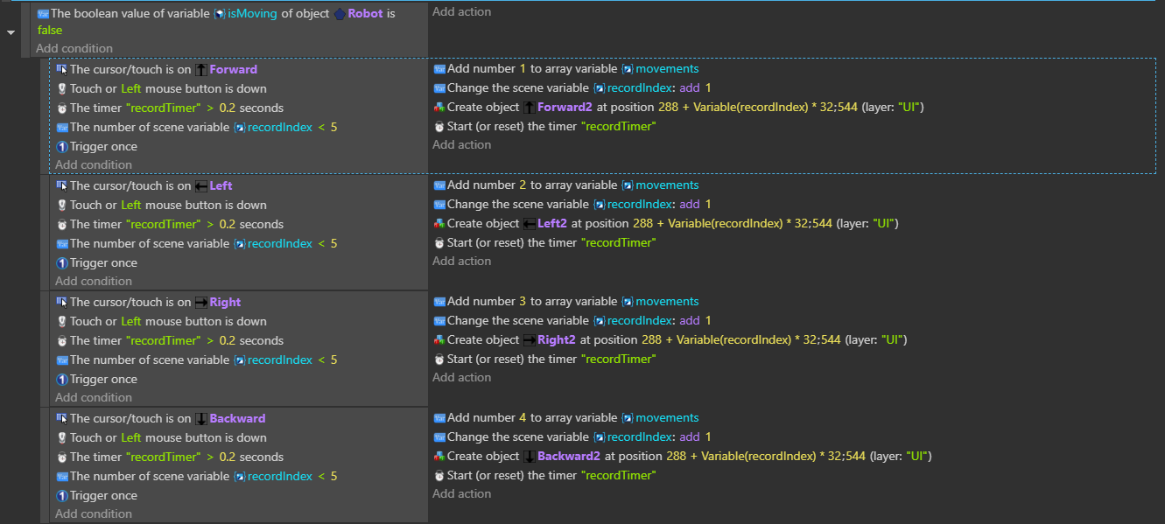Click Add action in the Forward event block
The image size is (1165, 524).
pos(461,144)
